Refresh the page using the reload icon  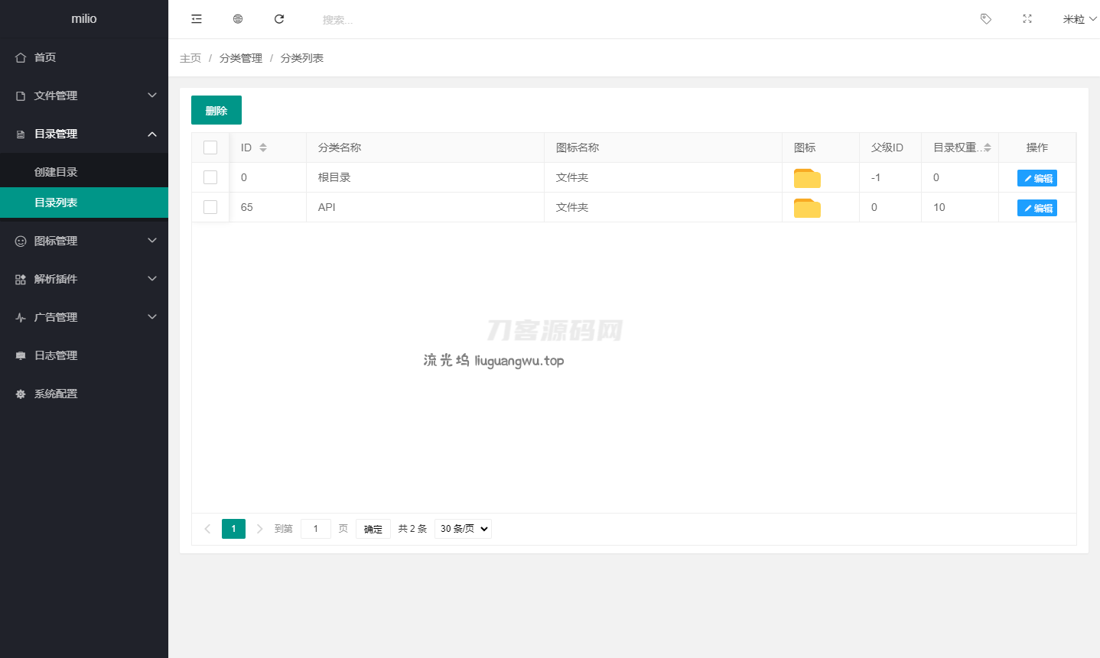coord(279,19)
